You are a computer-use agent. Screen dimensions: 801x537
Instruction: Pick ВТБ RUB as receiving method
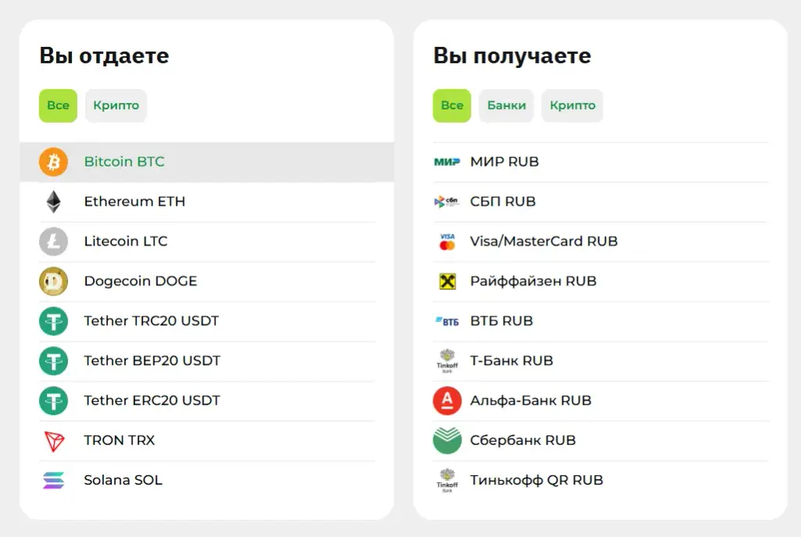tap(601, 321)
